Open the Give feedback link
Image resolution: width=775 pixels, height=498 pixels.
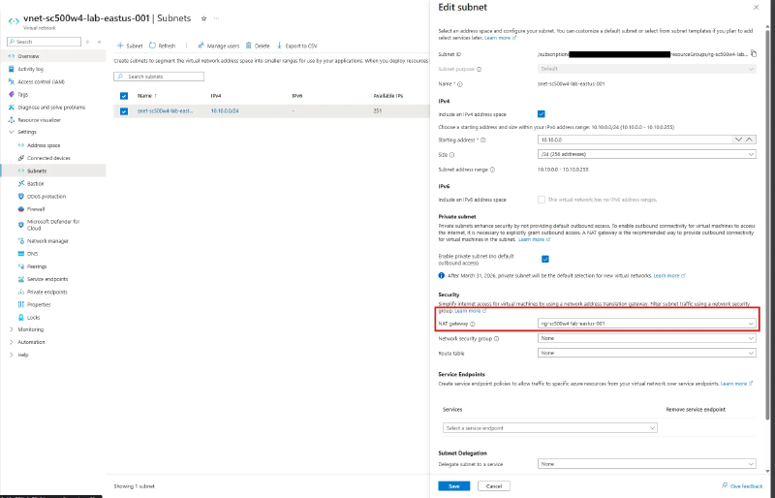coord(742,486)
